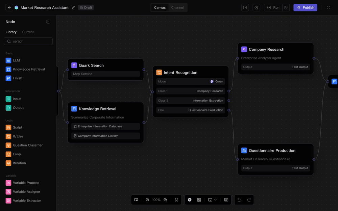Select the Current tab in Node panel

tap(28, 32)
